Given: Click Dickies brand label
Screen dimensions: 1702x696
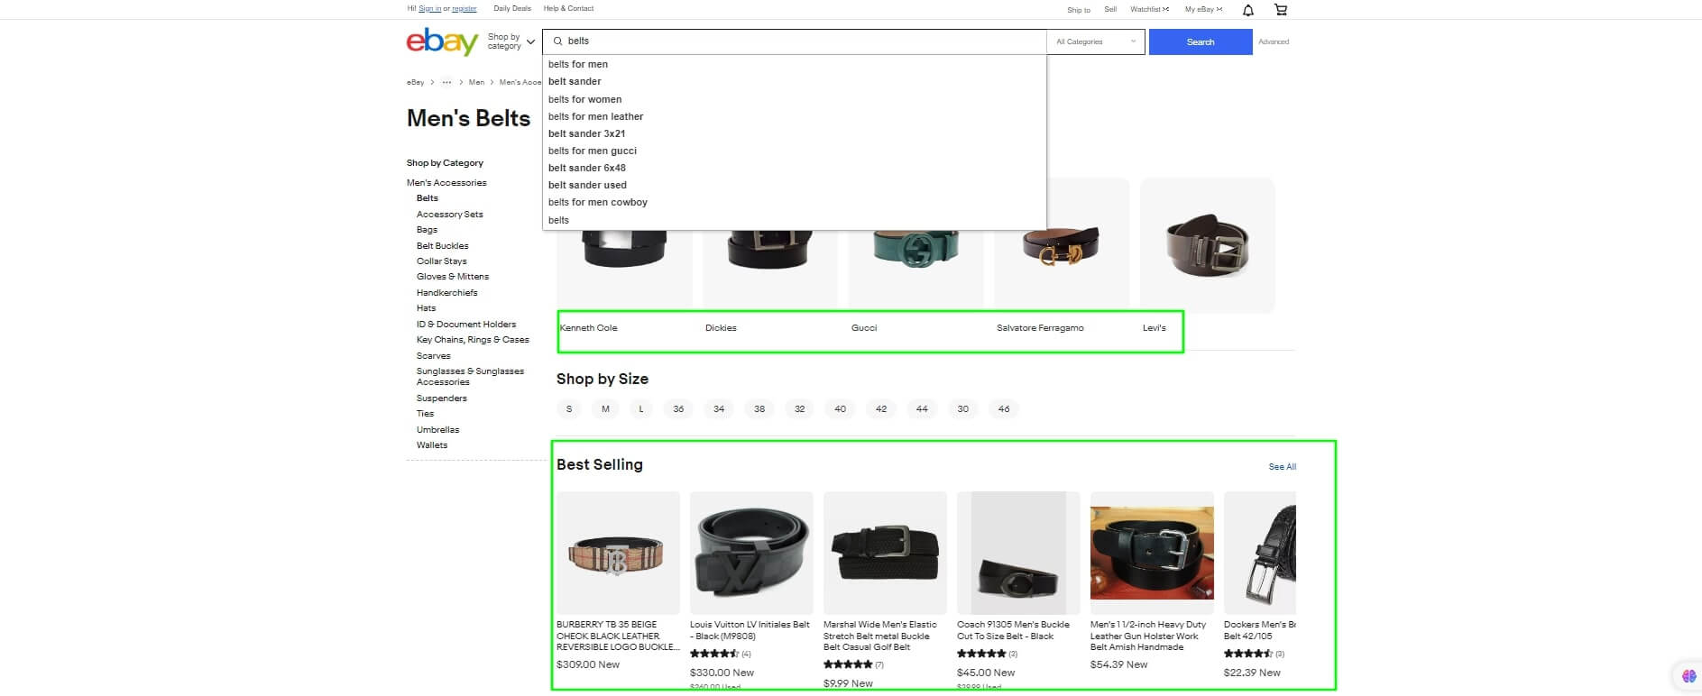Looking at the screenshot, I should [x=721, y=328].
